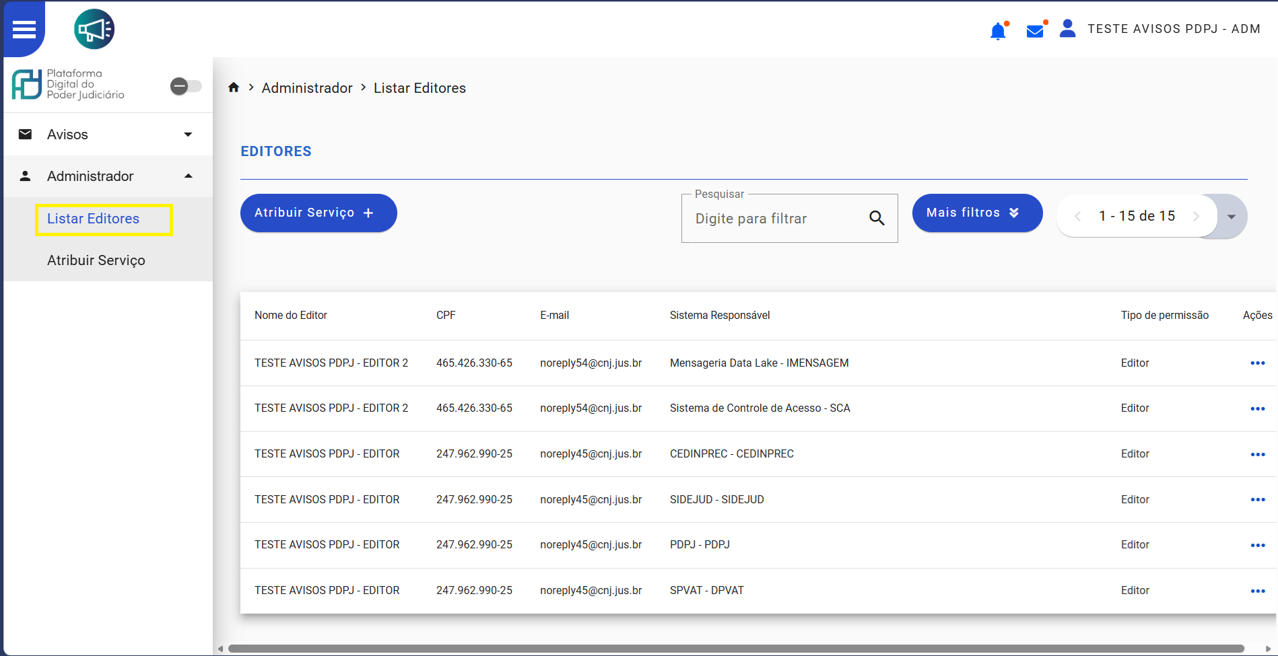The height and width of the screenshot is (656, 1278).
Task: Go to home via house icon
Action: point(234,87)
